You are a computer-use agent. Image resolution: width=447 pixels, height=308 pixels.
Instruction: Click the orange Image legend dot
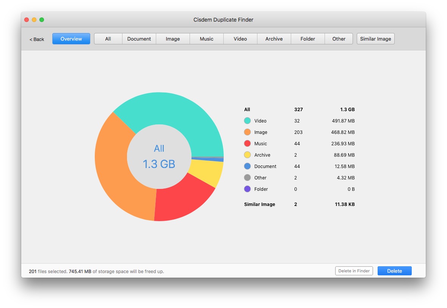246,132
